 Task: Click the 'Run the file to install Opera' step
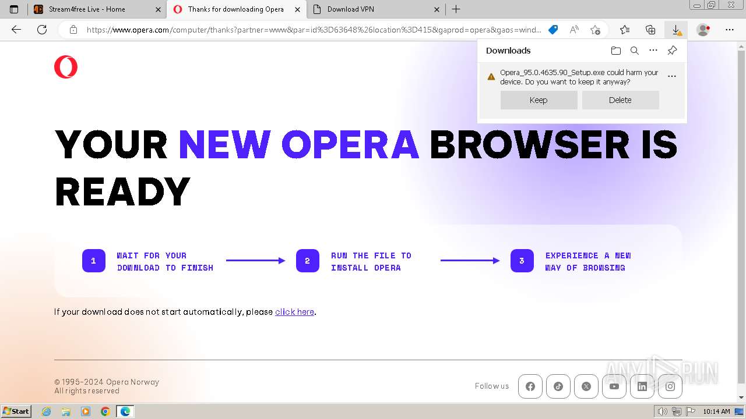371,261
